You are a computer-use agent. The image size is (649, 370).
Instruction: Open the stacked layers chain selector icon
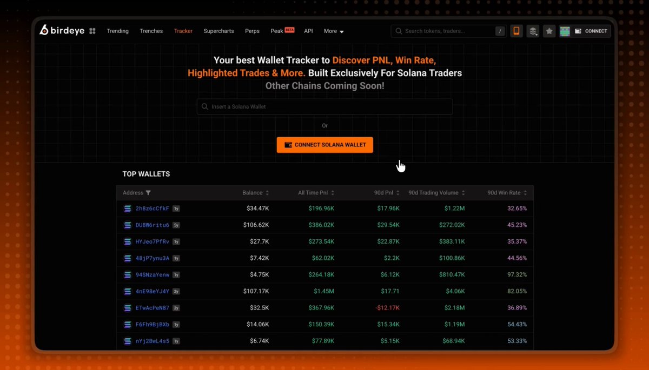click(533, 31)
